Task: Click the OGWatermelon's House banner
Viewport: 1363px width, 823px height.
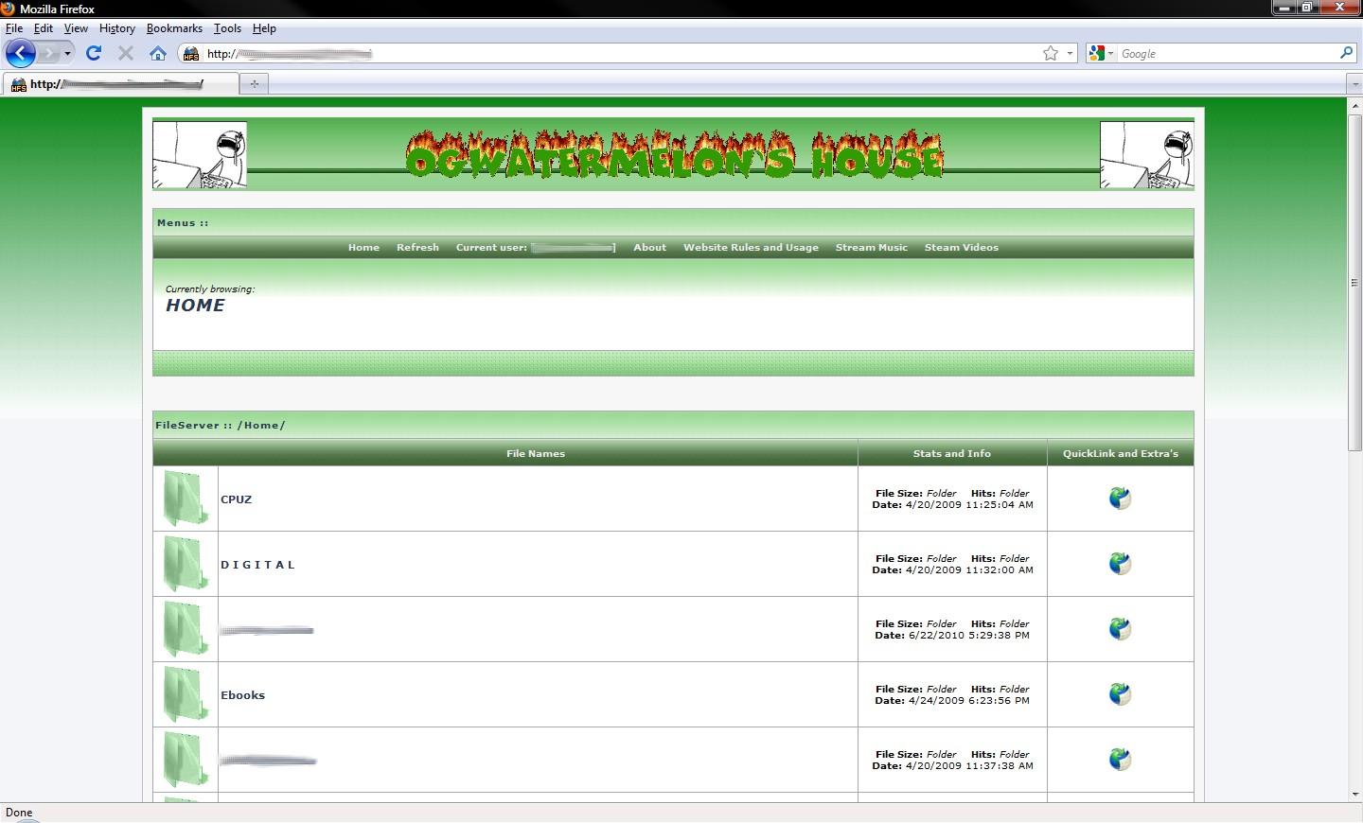Action: [673, 155]
